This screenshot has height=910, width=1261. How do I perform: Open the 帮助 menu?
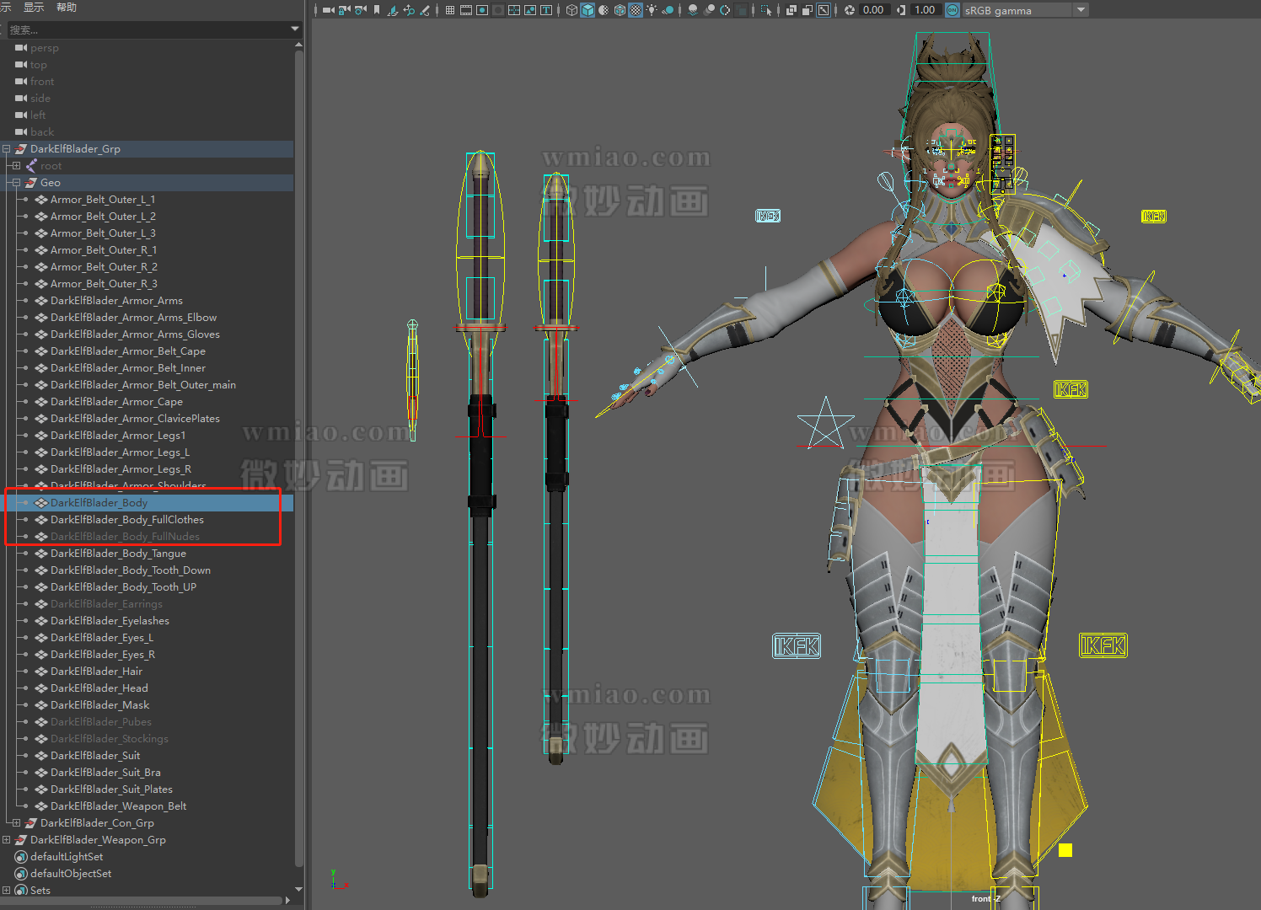tap(65, 8)
